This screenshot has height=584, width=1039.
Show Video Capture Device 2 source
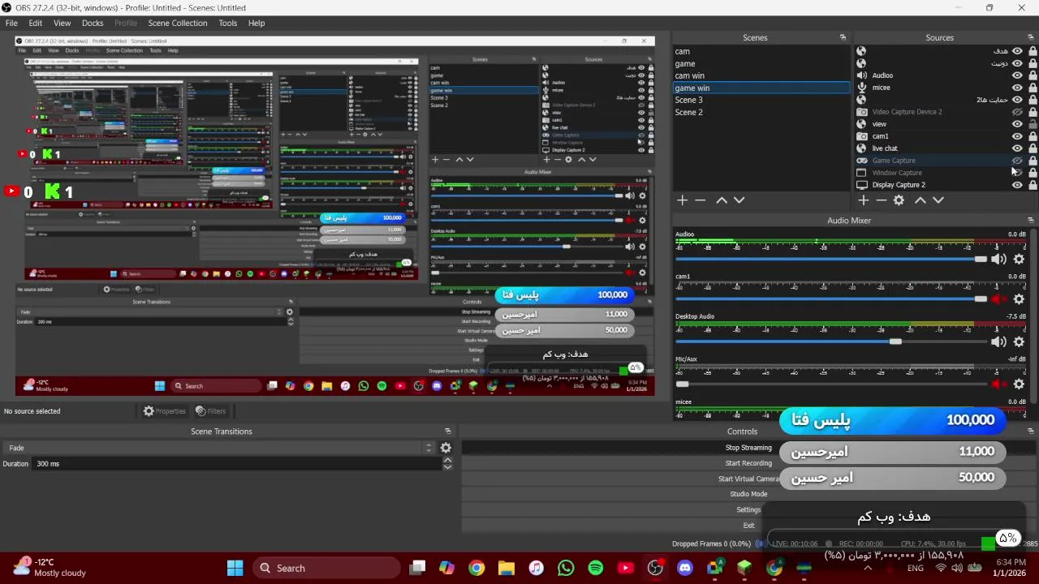coord(1017,112)
